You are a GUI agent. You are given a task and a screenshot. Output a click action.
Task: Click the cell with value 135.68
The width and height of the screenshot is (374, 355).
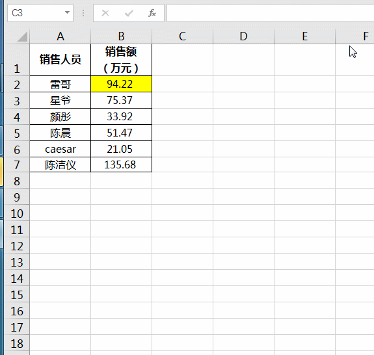coord(121,164)
